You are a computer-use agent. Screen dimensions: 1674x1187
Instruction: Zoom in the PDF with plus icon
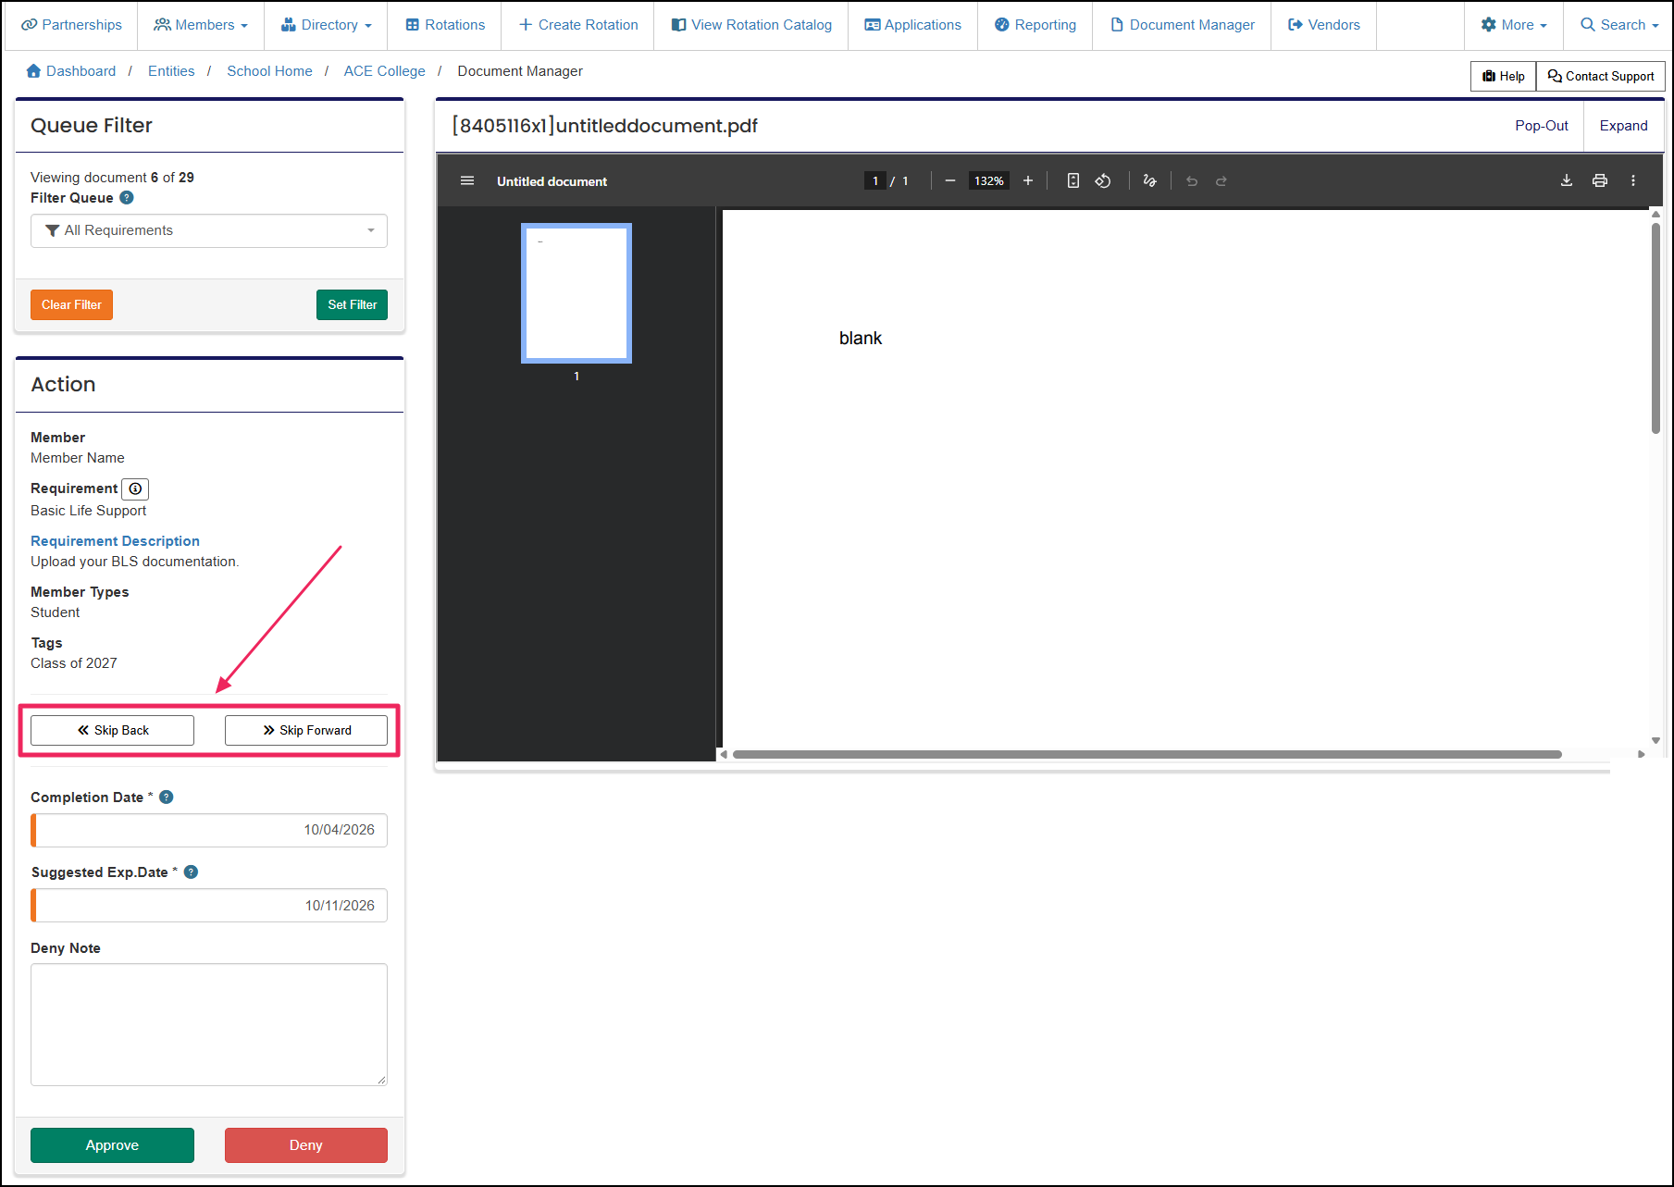1027,181
